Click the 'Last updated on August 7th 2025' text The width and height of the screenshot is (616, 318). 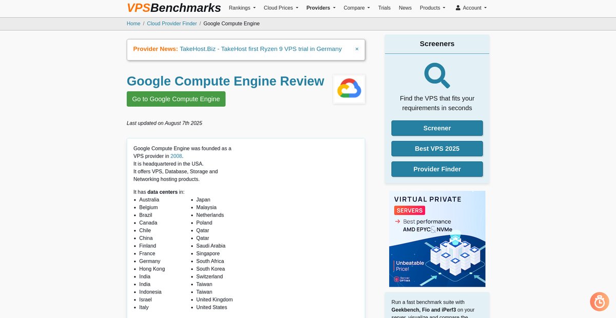(x=164, y=123)
